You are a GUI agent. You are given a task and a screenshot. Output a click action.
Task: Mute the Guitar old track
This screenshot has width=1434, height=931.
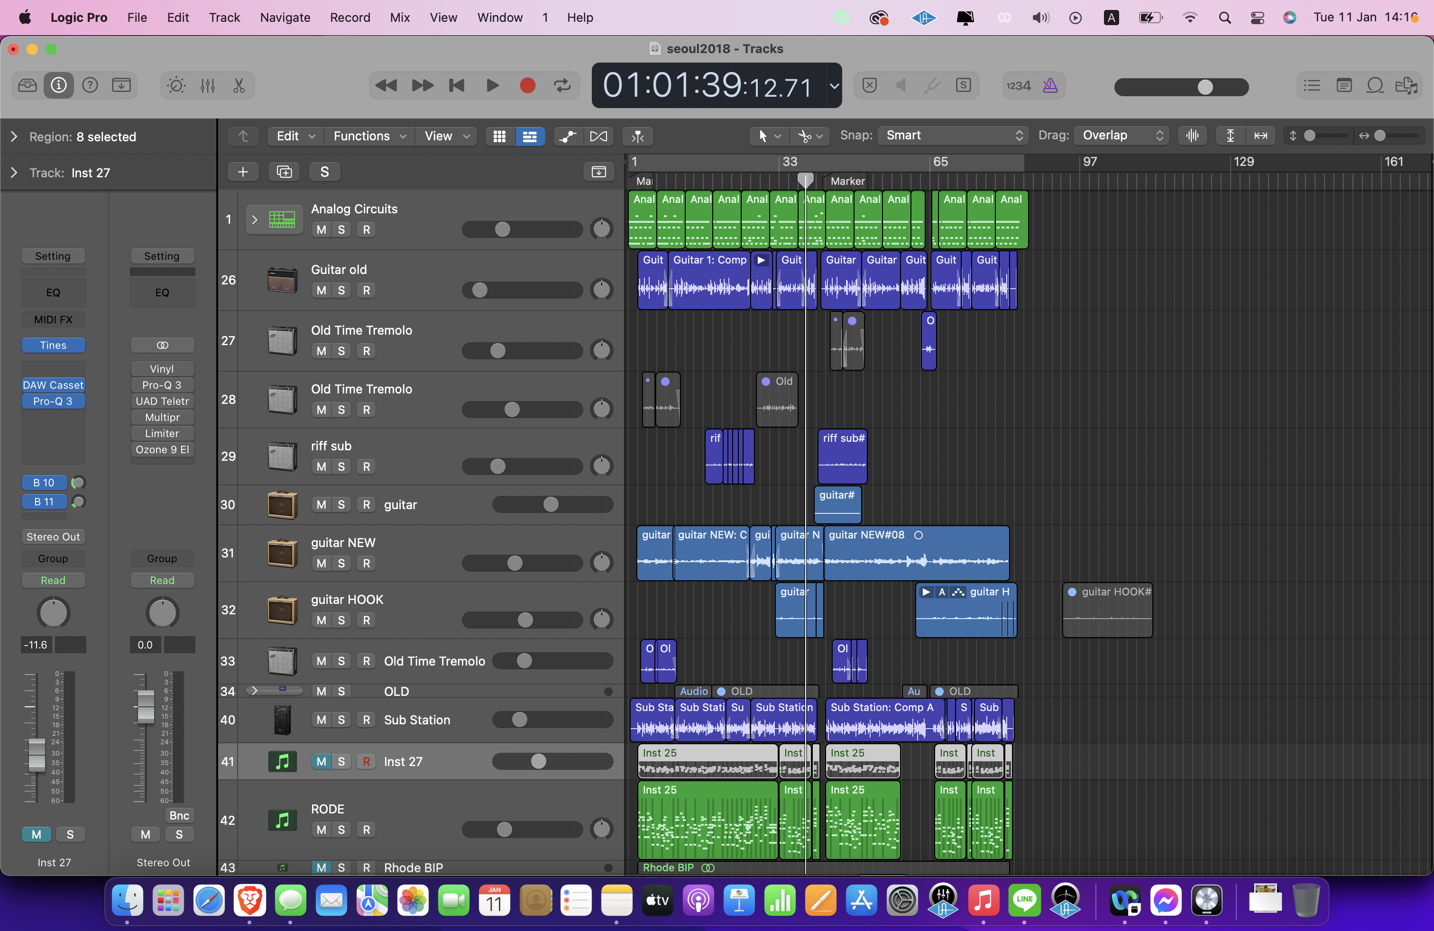click(321, 290)
